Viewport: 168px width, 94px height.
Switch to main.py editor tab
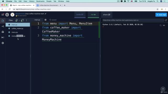[x=37, y=20]
